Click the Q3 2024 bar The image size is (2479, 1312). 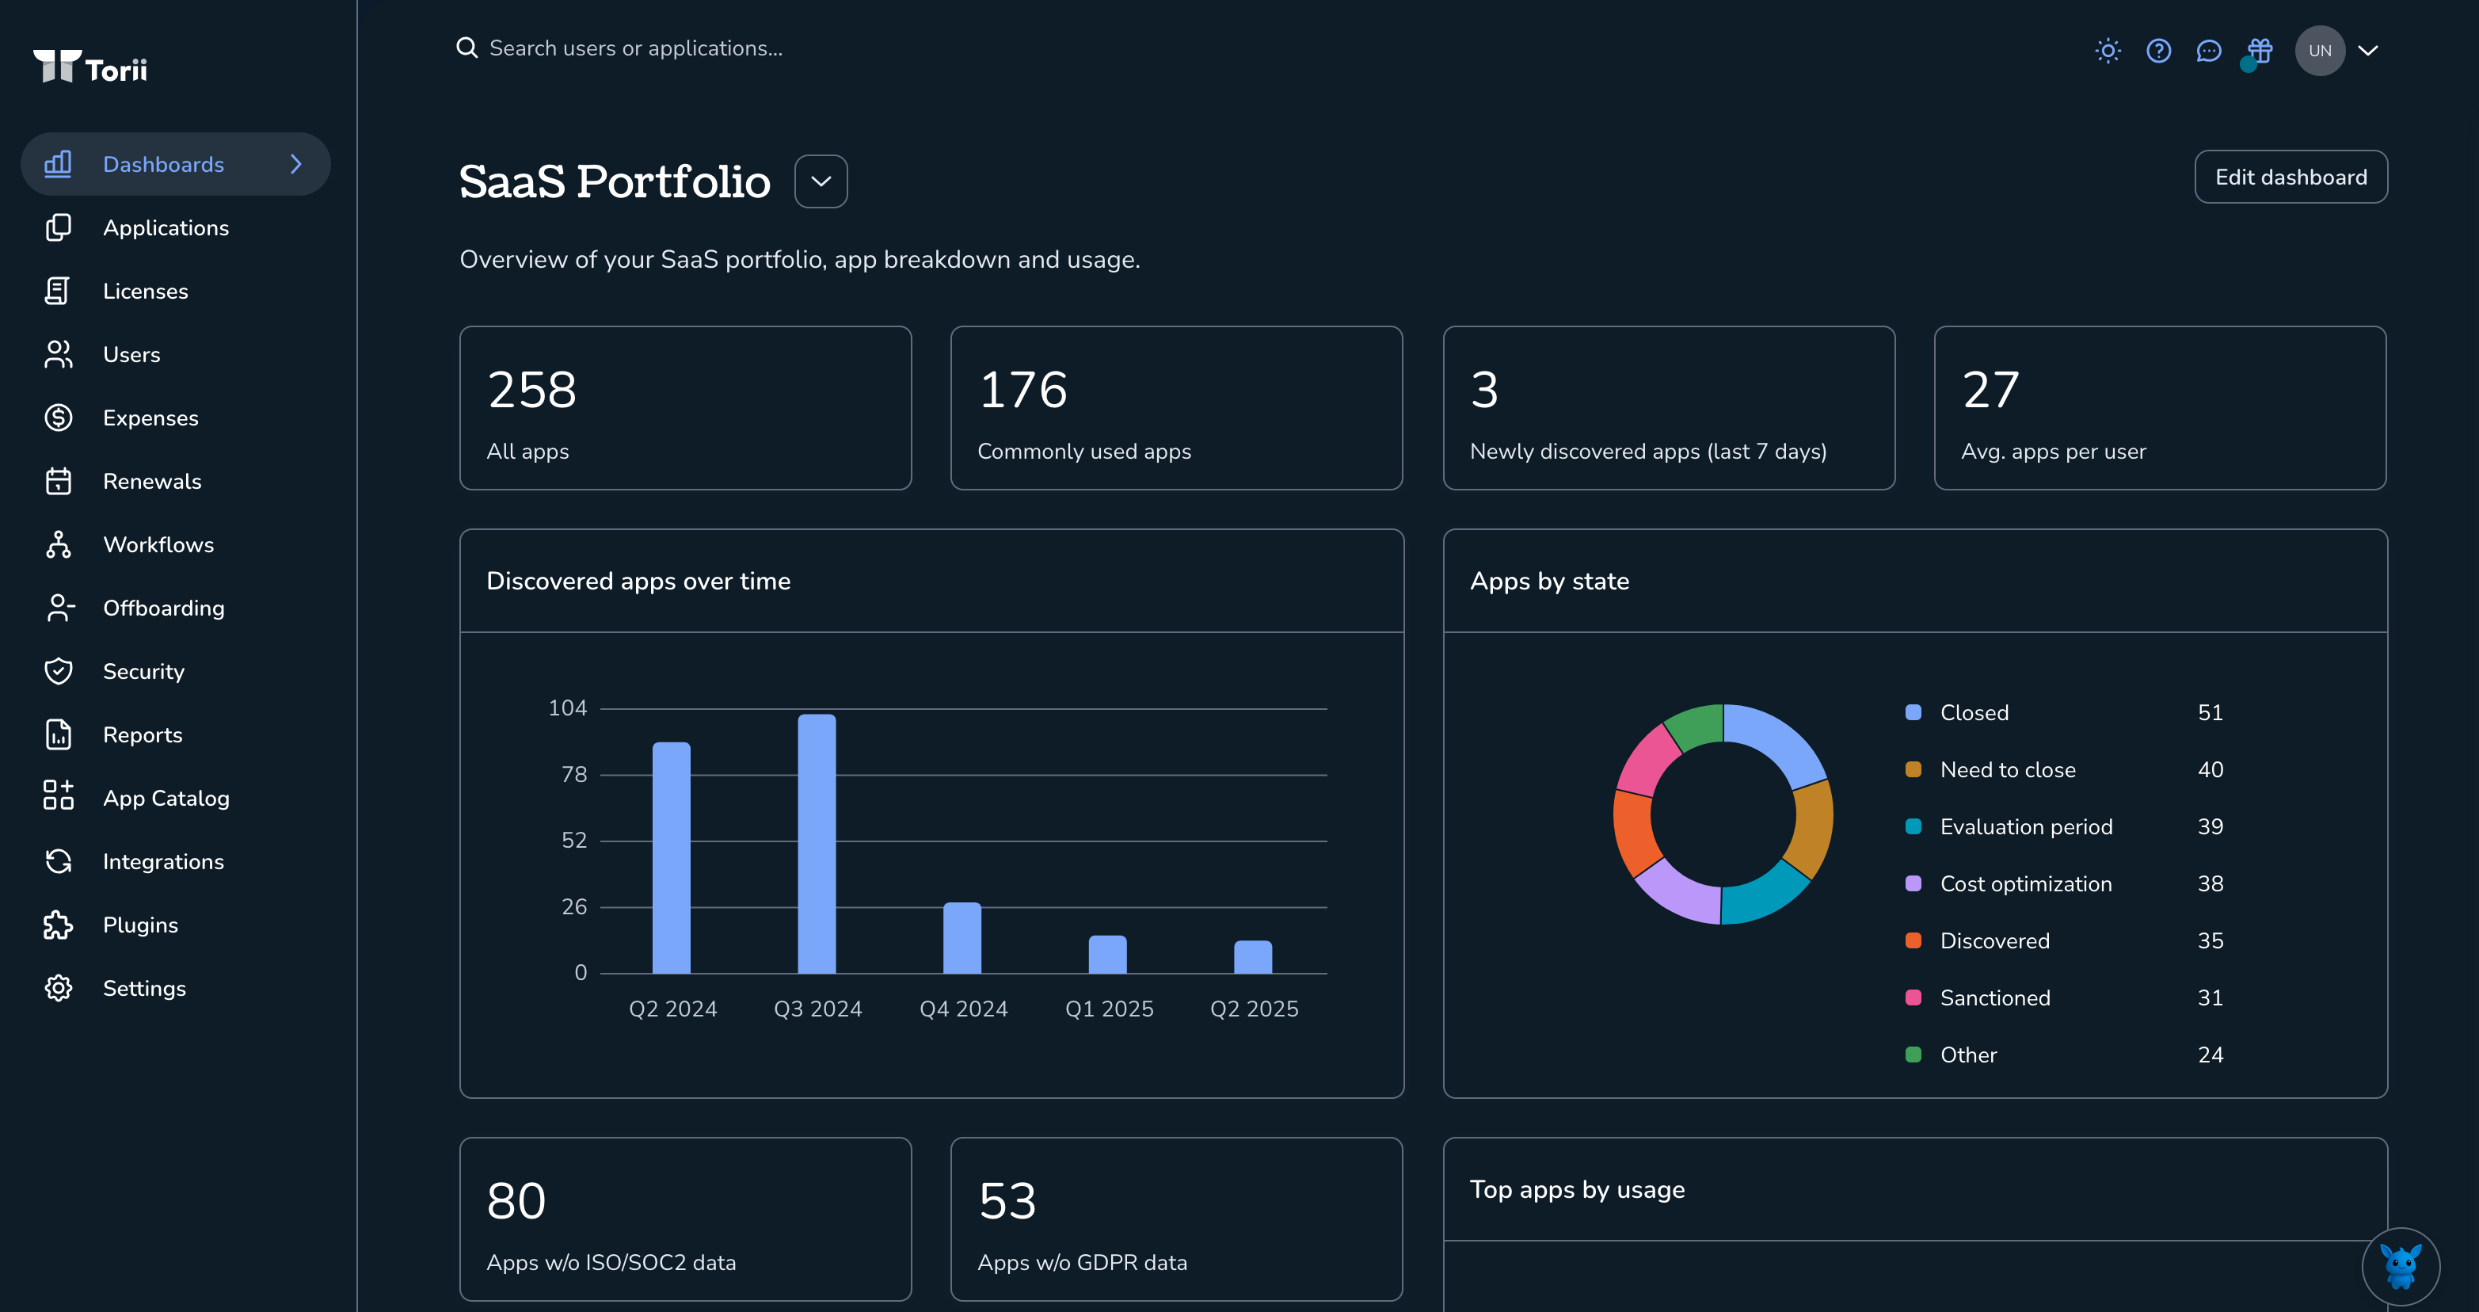pyautogui.click(x=817, y=843)
